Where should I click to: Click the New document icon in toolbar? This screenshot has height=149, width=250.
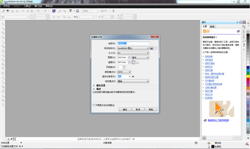click(3, 11)
